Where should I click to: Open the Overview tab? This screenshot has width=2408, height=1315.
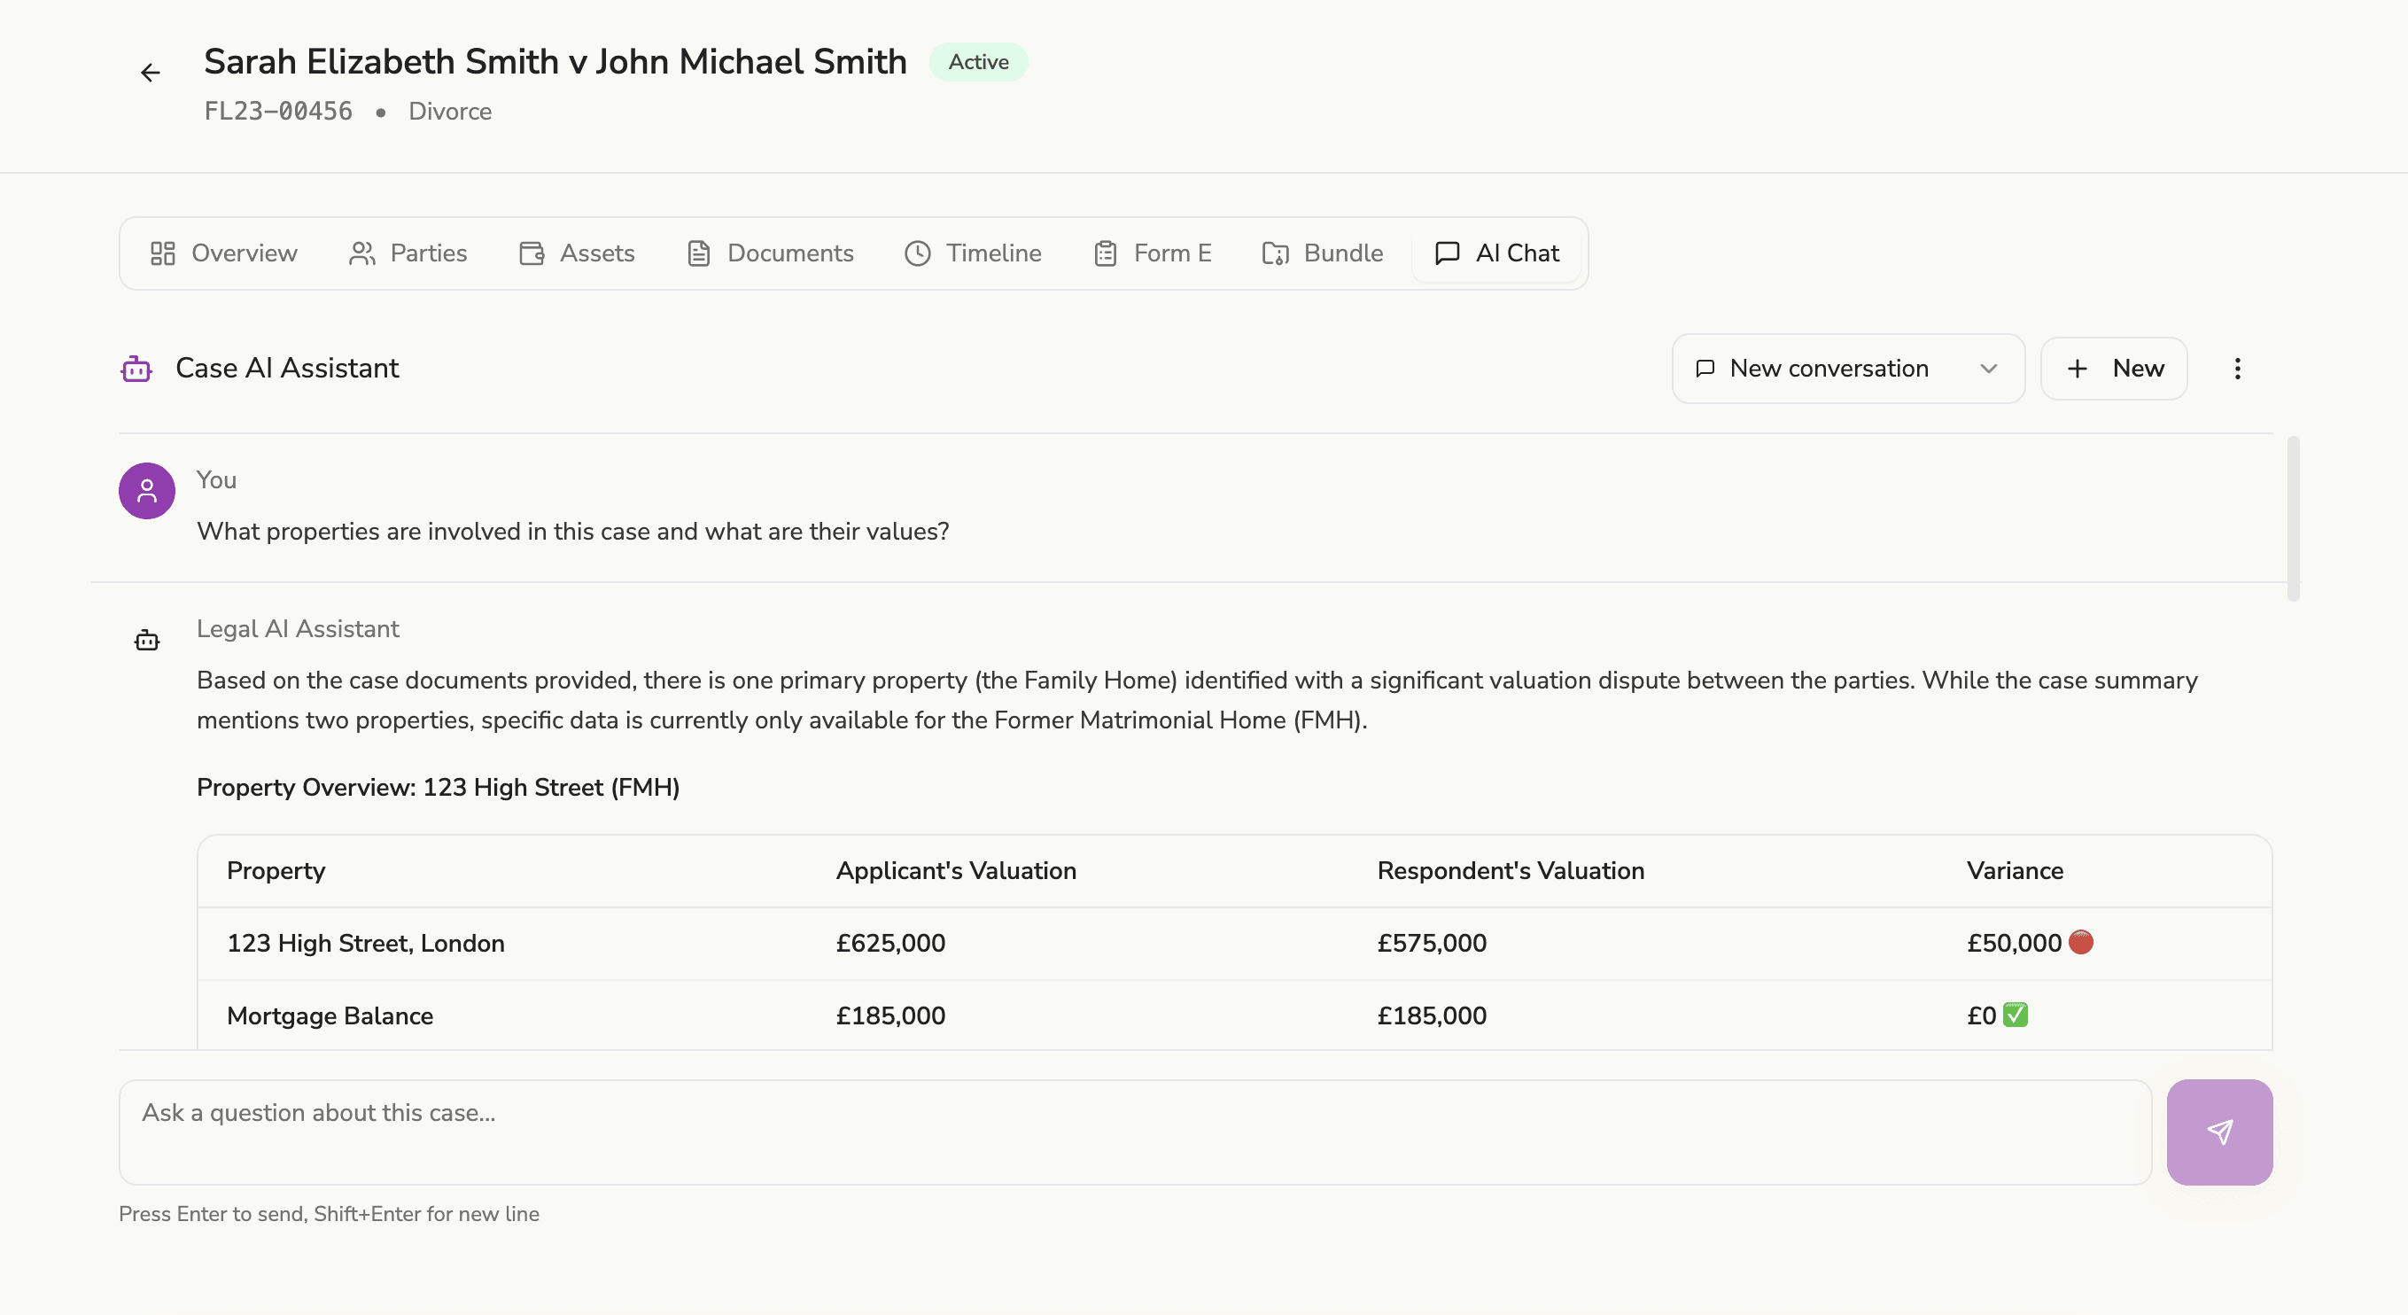tap(223, 253)
